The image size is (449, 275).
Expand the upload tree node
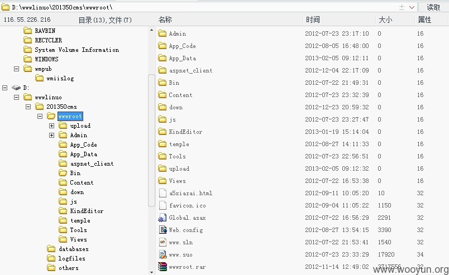(51, 126)
